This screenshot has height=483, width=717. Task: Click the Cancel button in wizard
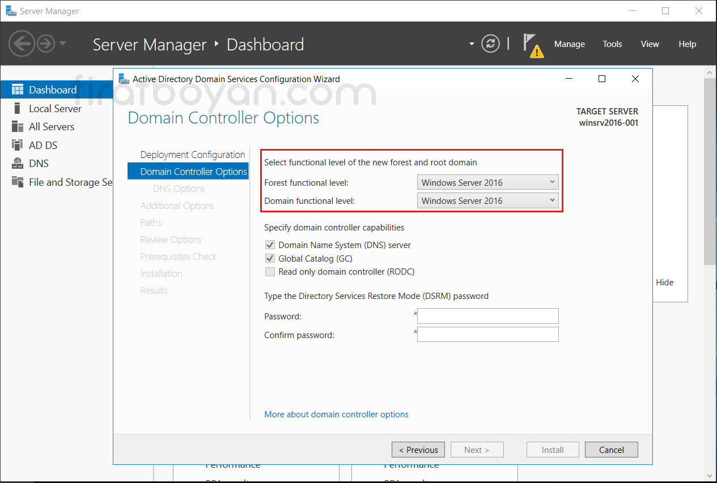pos(612,450)
